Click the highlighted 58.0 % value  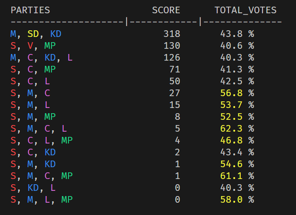[237, 200]
